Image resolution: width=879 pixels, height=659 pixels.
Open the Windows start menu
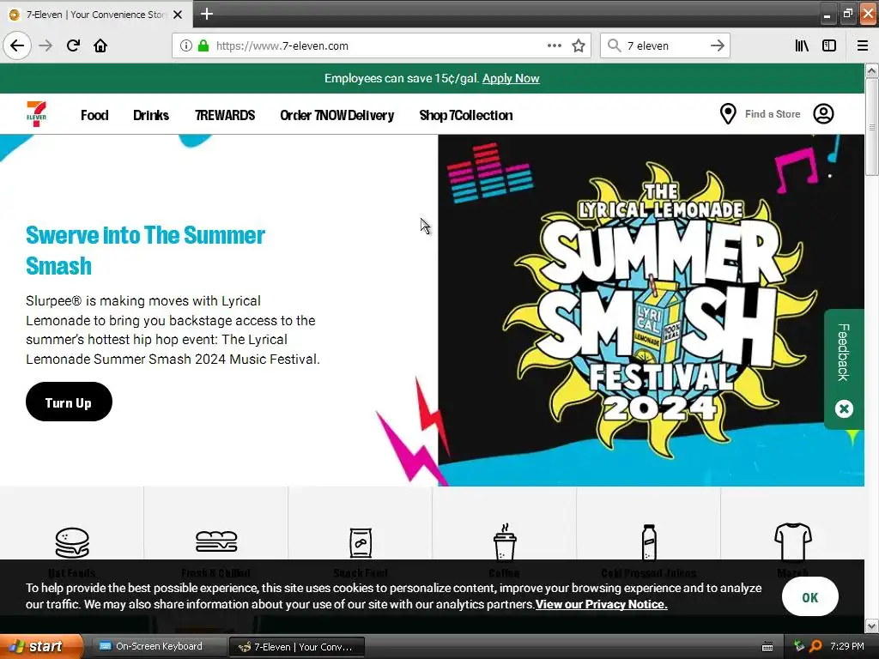(x=41, y=646)
